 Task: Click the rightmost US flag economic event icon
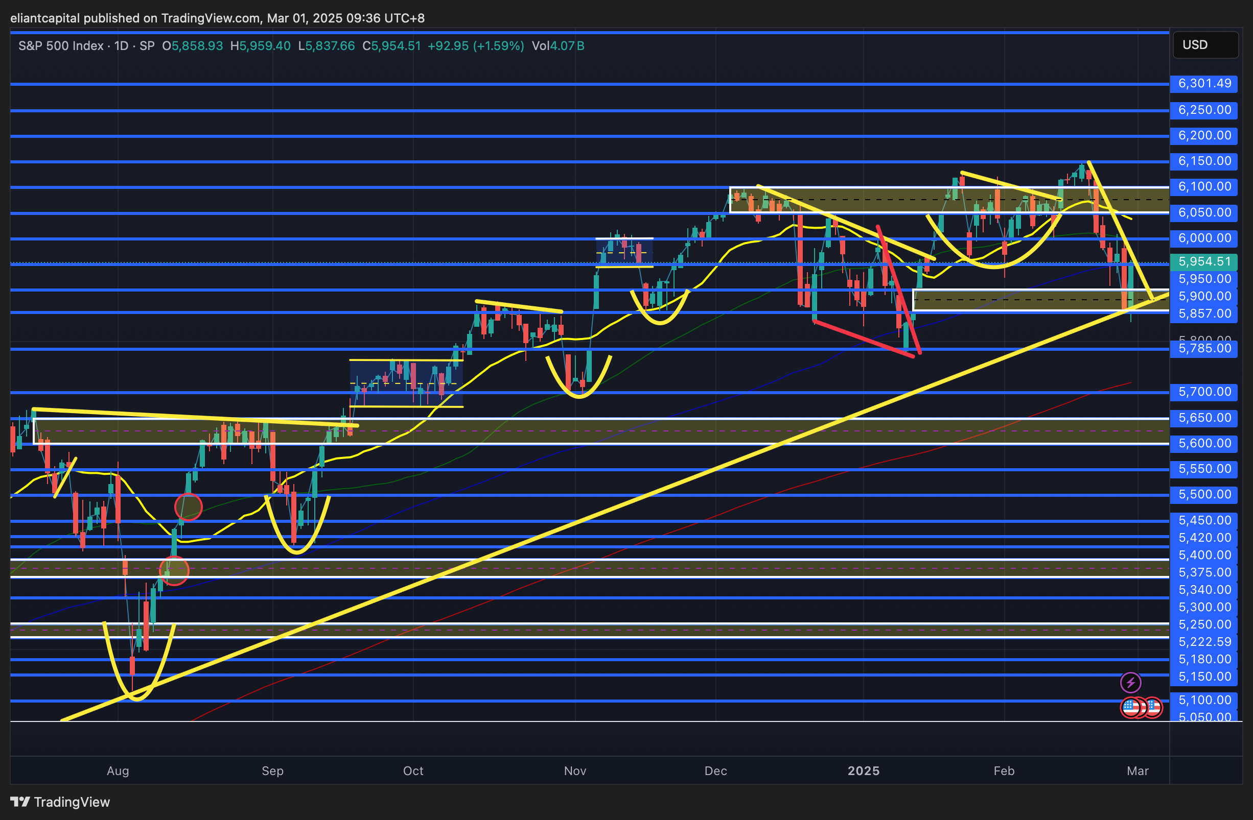coord(1155,708)
